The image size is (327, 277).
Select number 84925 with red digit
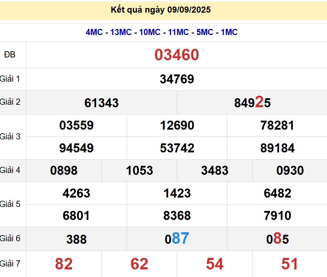coord(252,103)
